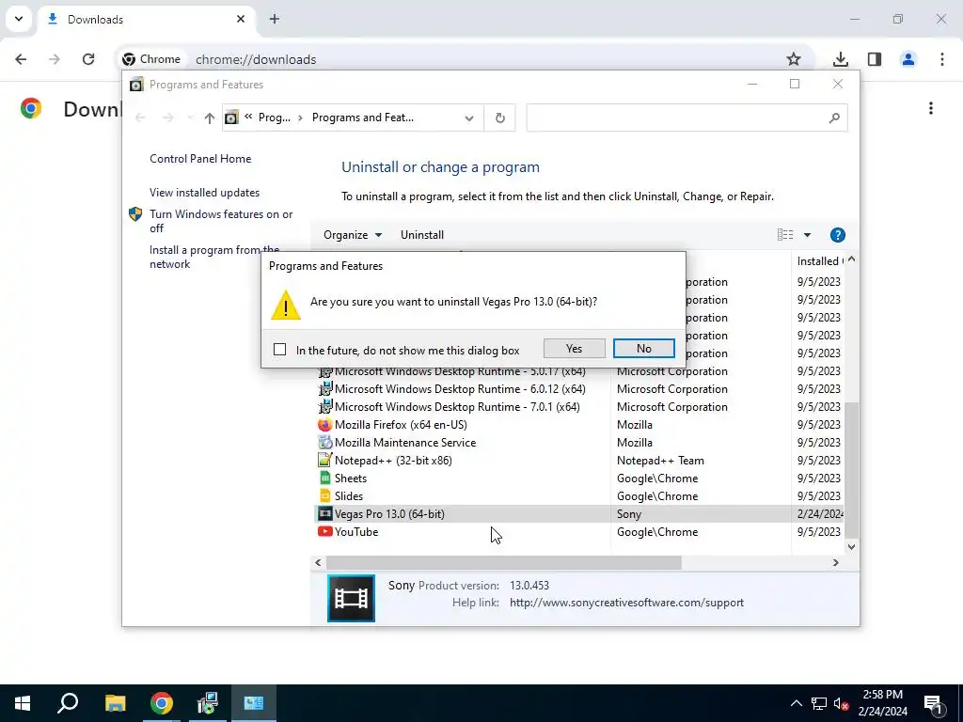Open File Explorer from the taskbar
Screen dimensions: 963x722
(115, 703)
